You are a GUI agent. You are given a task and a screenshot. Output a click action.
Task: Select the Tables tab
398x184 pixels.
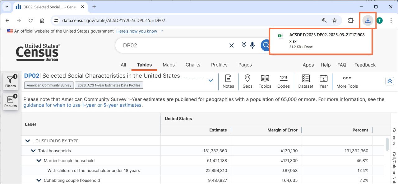144,65
